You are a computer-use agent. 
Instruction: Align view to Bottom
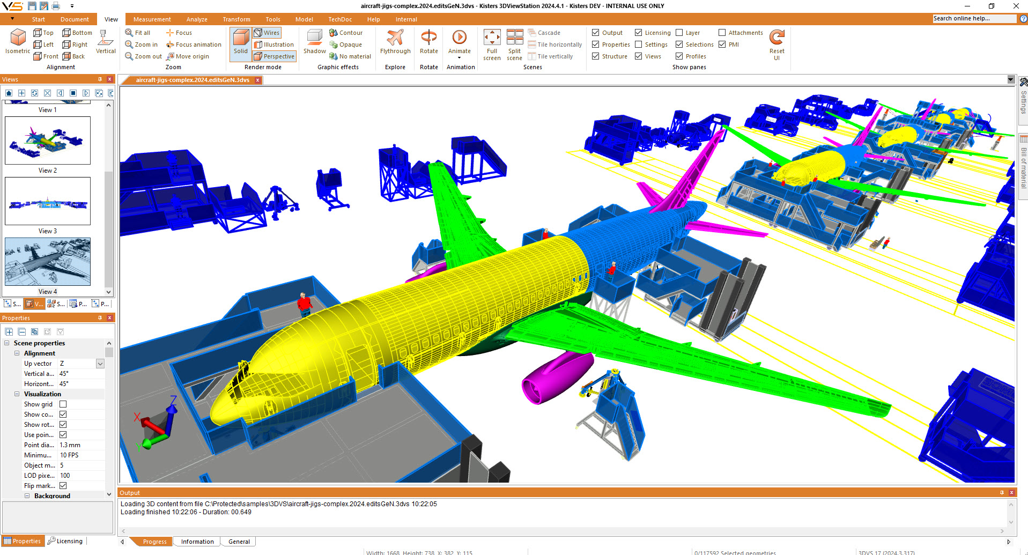point(77,33)
